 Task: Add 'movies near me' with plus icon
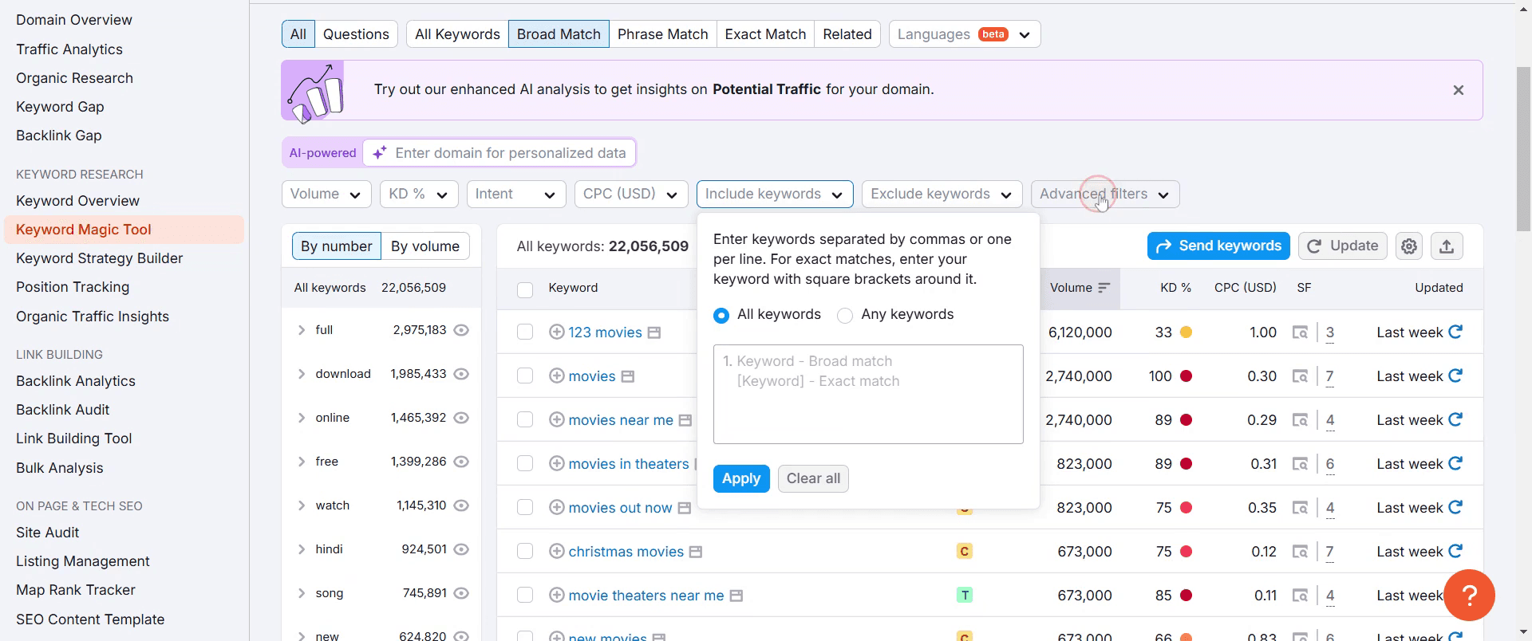pyautogui.click(x=557, y=419)
